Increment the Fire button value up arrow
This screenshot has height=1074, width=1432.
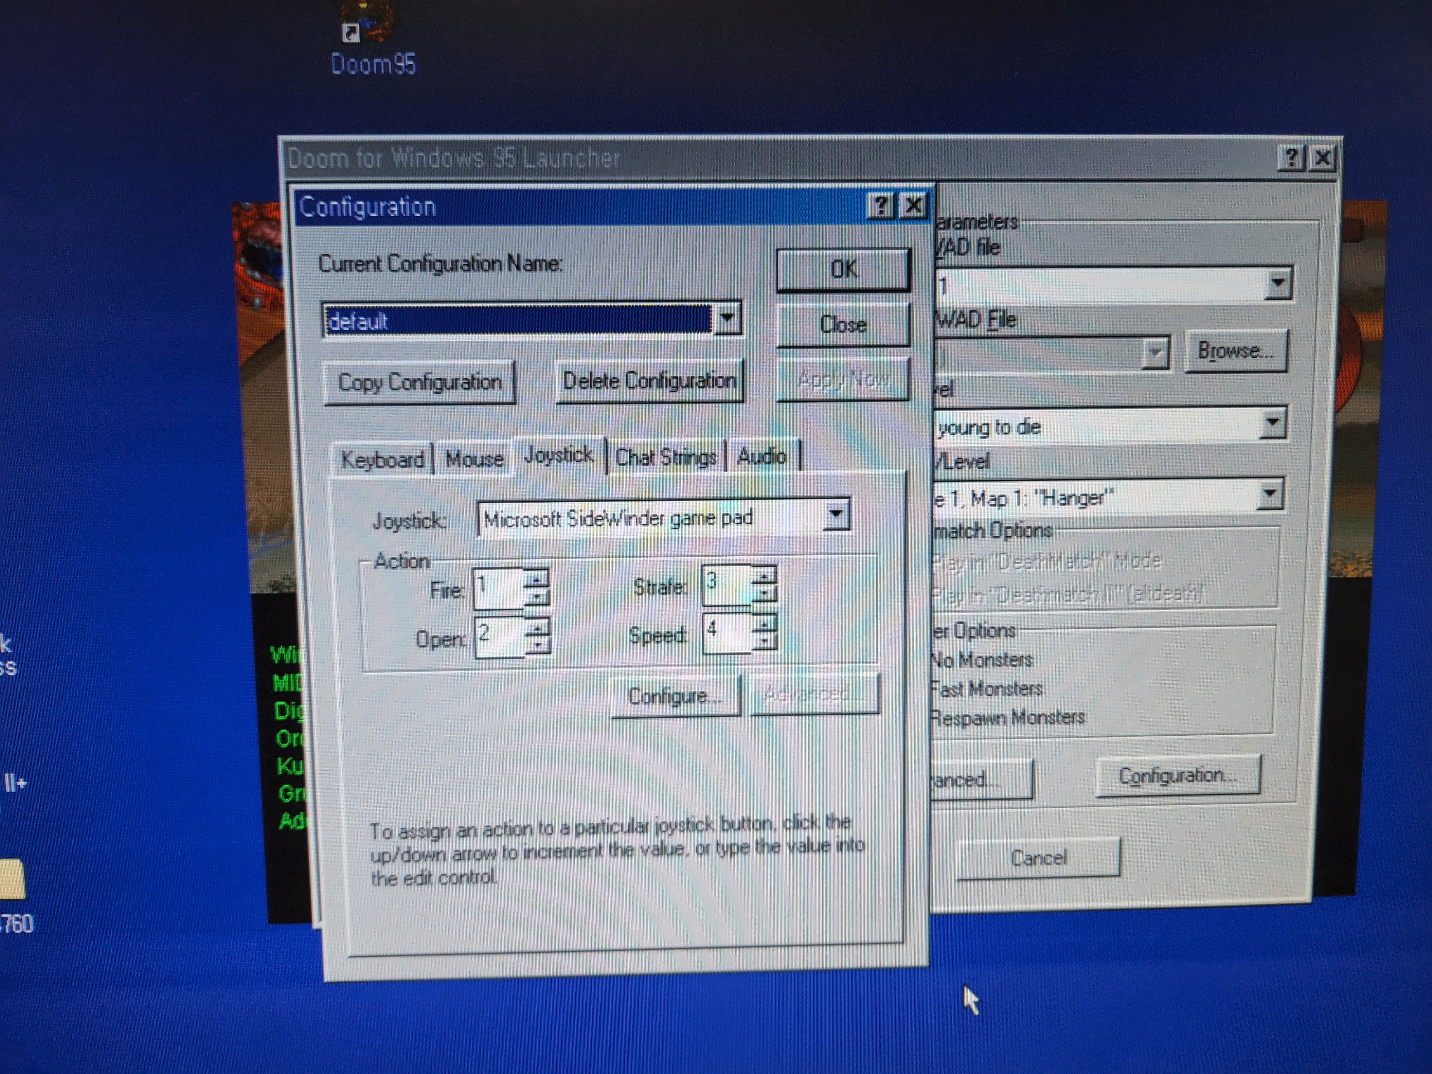537,578
